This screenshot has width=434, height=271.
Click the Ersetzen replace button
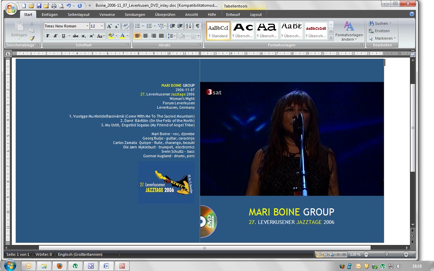(379, 31)
